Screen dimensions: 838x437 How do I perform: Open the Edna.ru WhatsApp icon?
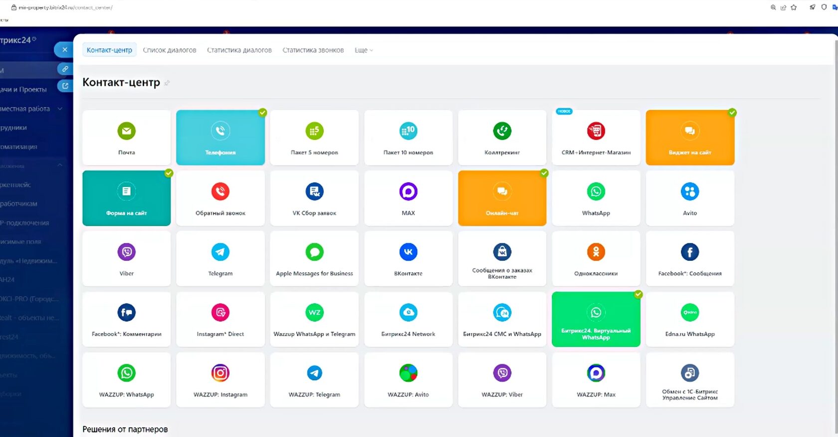coord(690,313)
